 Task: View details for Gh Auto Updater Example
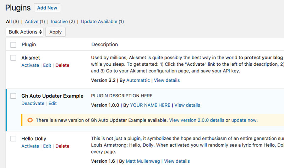(187, 105)
